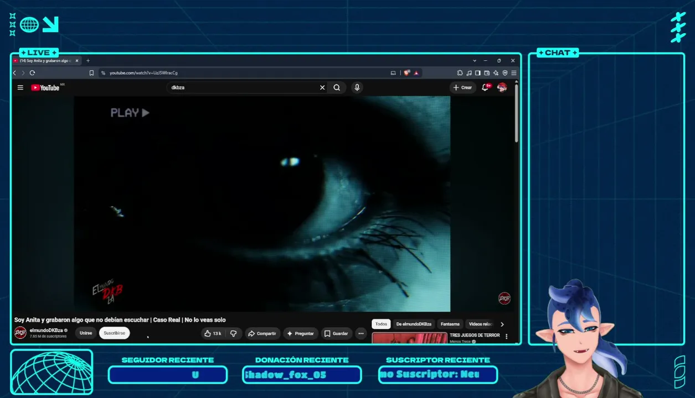Open the Brave wallet icon
Viewport: 695px width, 398px height.
pos(487,72)
